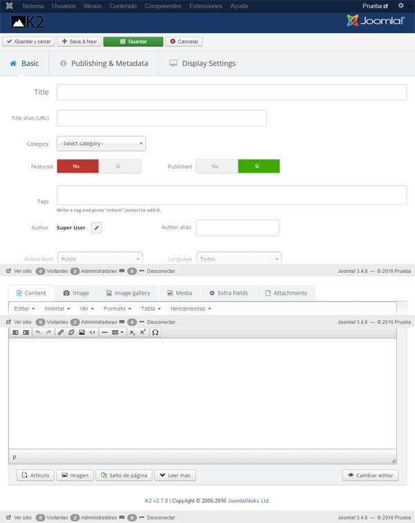
Task: Open the Language Todos dropdown
Action: coord(239,259)
